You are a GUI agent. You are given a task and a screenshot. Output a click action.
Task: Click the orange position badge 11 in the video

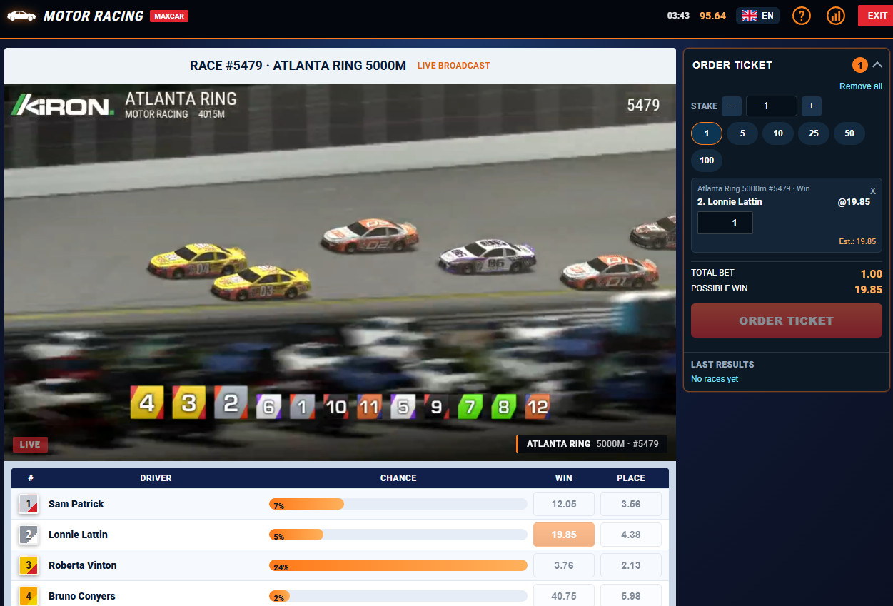point(369,407)
